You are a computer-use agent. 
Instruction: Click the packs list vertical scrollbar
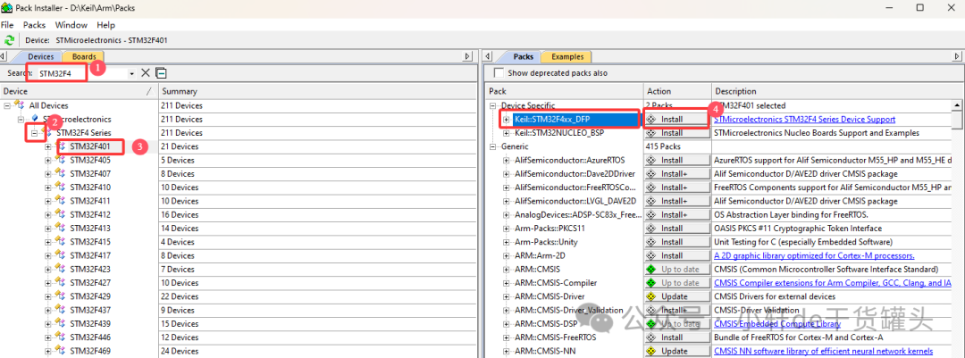[958, 228]
